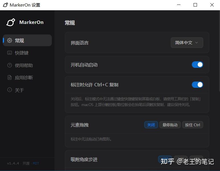Click the 元素拖拽 label
Image resolution: width=220 pixels, height=171 pixels.
[80, 125]
